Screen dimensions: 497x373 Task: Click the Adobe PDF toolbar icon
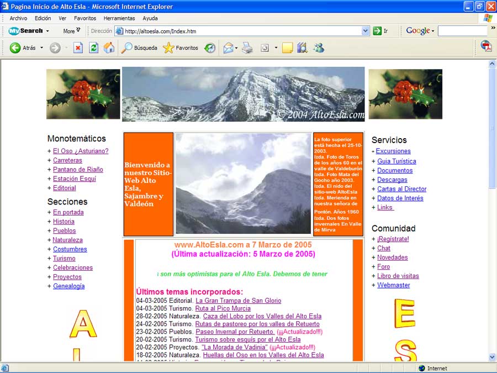(485, 46)
